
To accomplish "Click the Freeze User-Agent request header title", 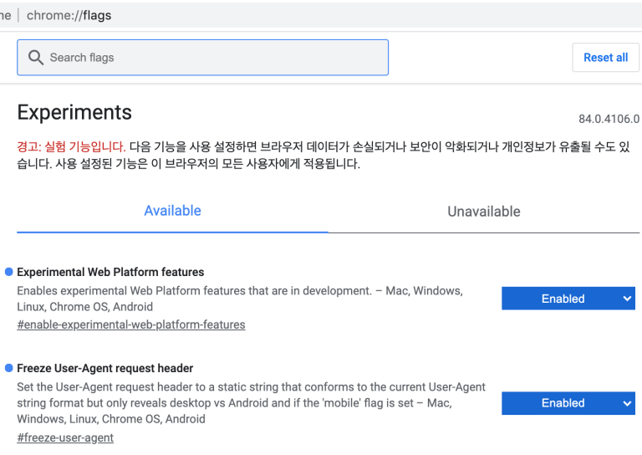I will tap(104, 368).
